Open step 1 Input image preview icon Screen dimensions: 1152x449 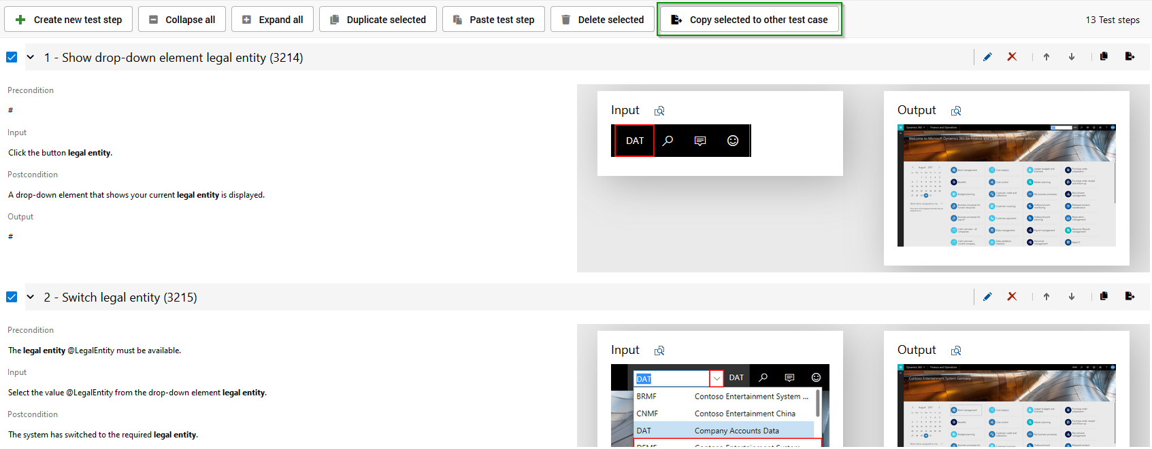pos(659,111)
